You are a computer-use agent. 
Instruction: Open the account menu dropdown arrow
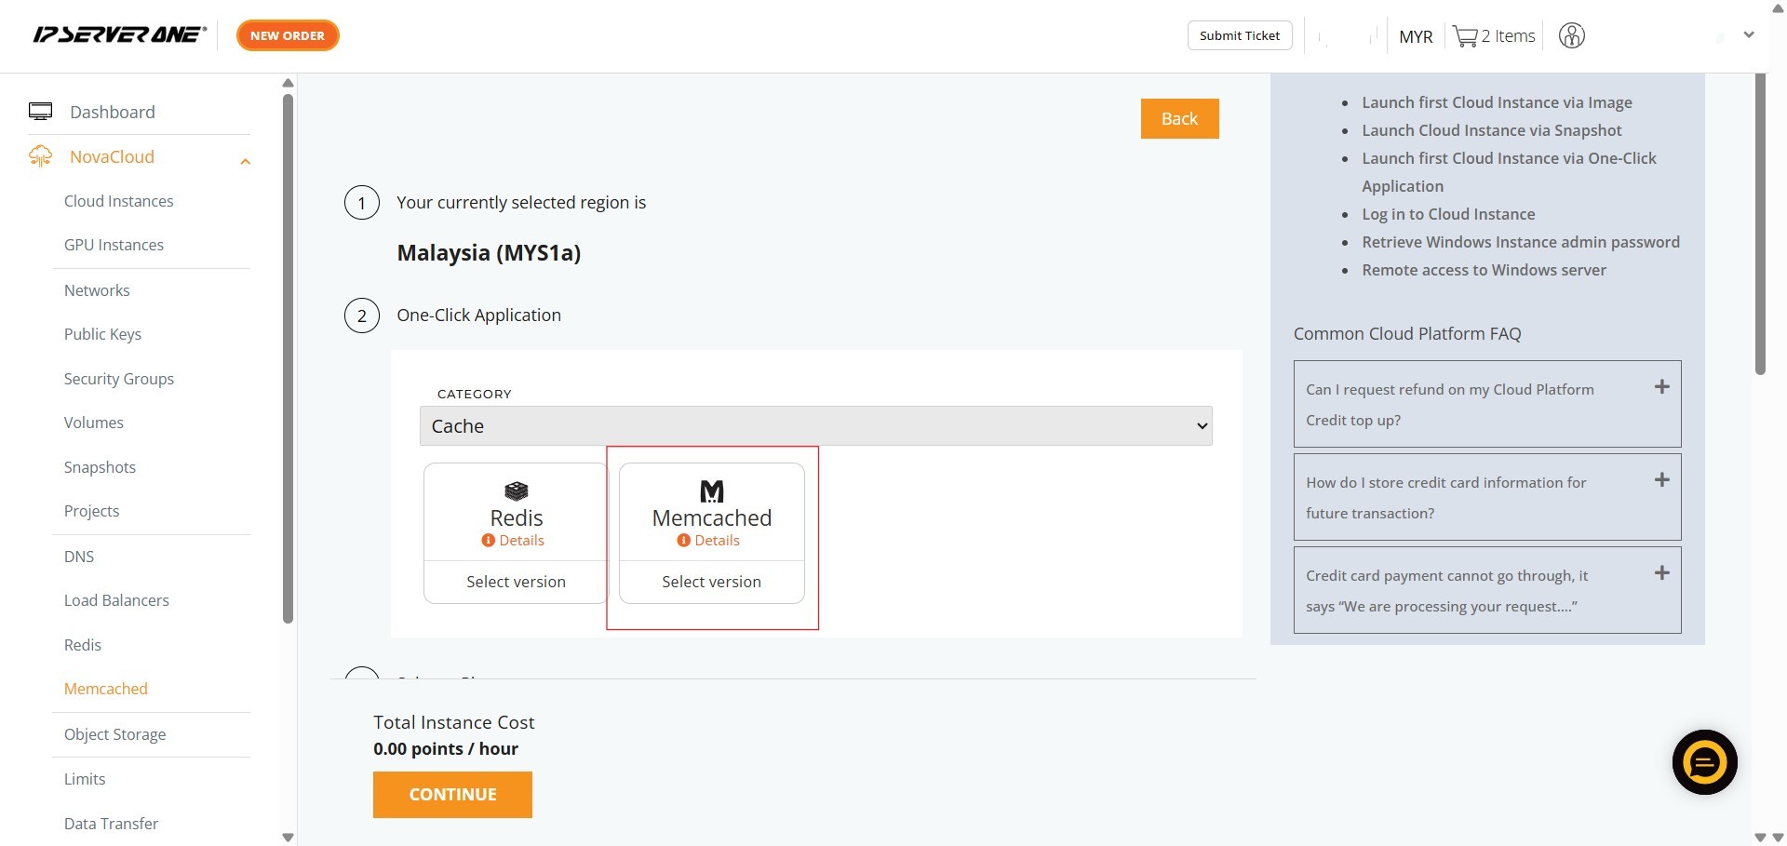pos(1749,35)
